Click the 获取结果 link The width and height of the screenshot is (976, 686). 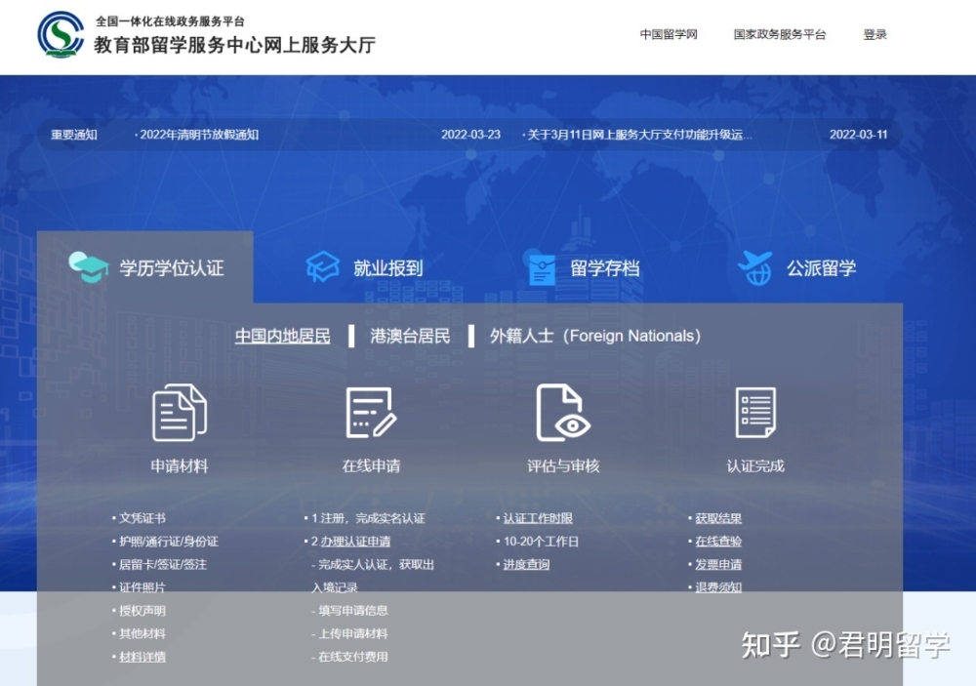pos(718,518)
